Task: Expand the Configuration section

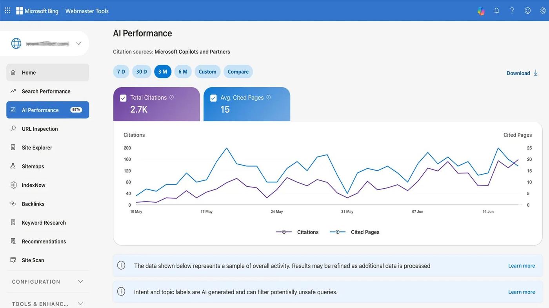Action: coord(48,282)
